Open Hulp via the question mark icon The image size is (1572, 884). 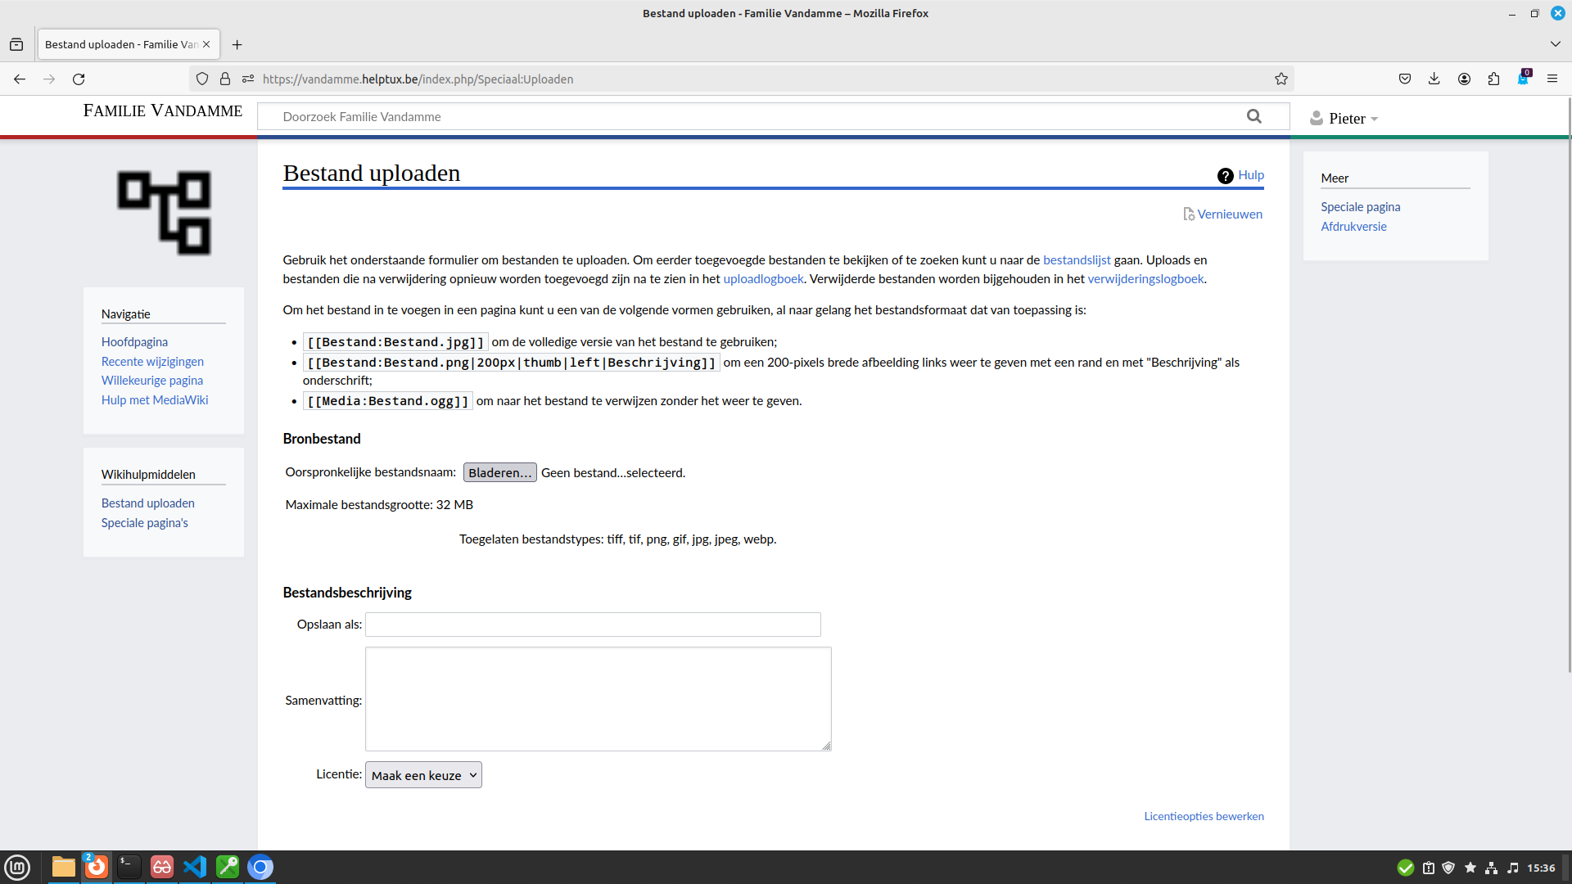(1225, 175)
